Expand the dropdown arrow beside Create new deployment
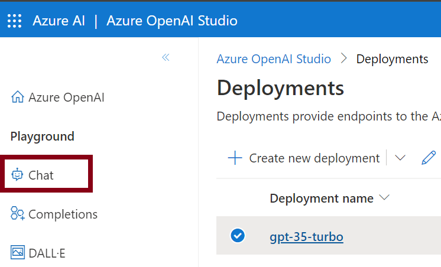Image resolution: width=441 pixels, height=267 pixels. (400, 158)
